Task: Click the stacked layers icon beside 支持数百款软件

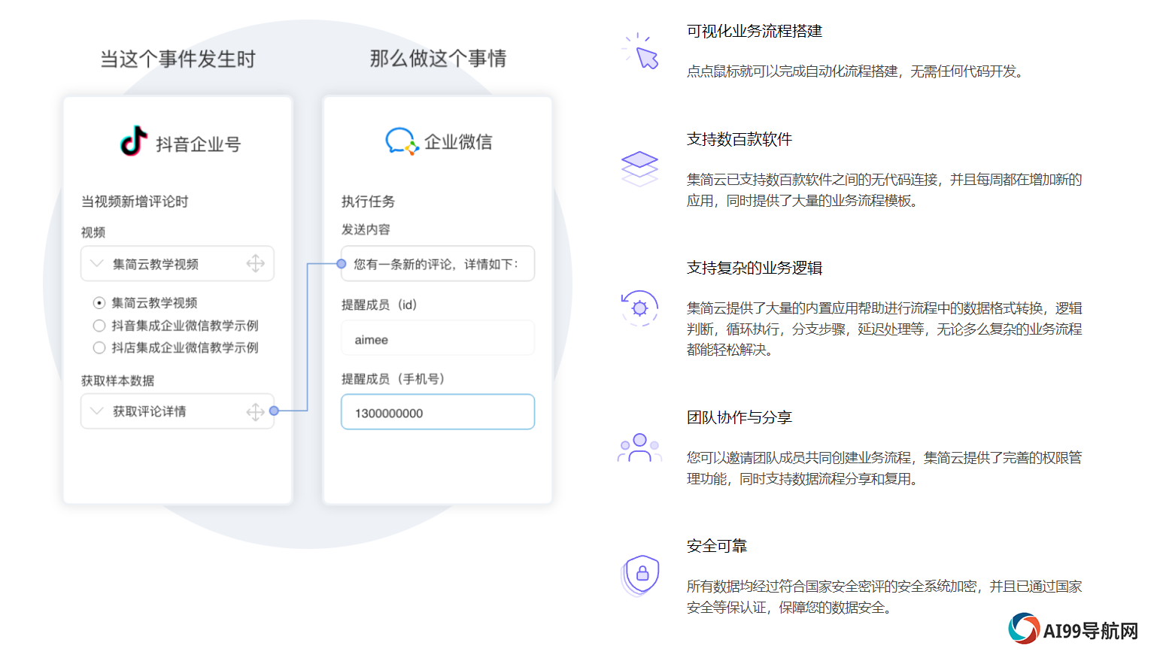Action: [x=639, y=169]
